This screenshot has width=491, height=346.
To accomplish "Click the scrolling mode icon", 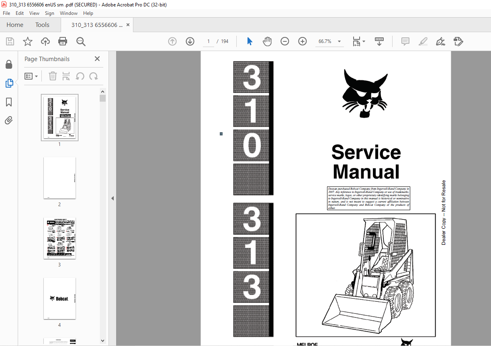I will 379,41.
